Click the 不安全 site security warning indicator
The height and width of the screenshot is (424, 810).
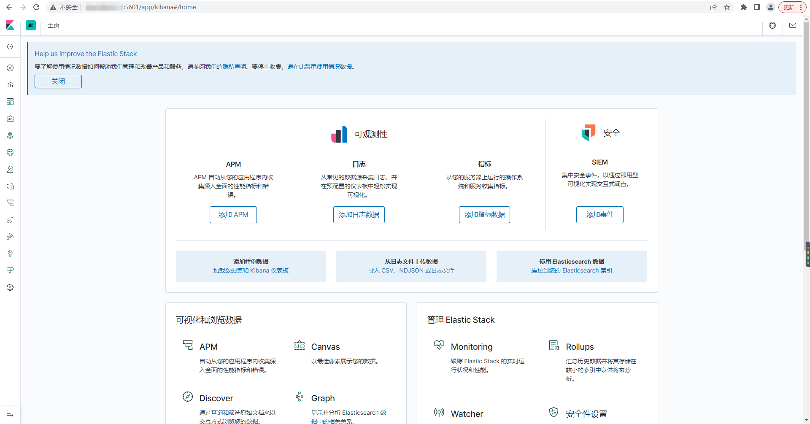(x=64, y=7)
